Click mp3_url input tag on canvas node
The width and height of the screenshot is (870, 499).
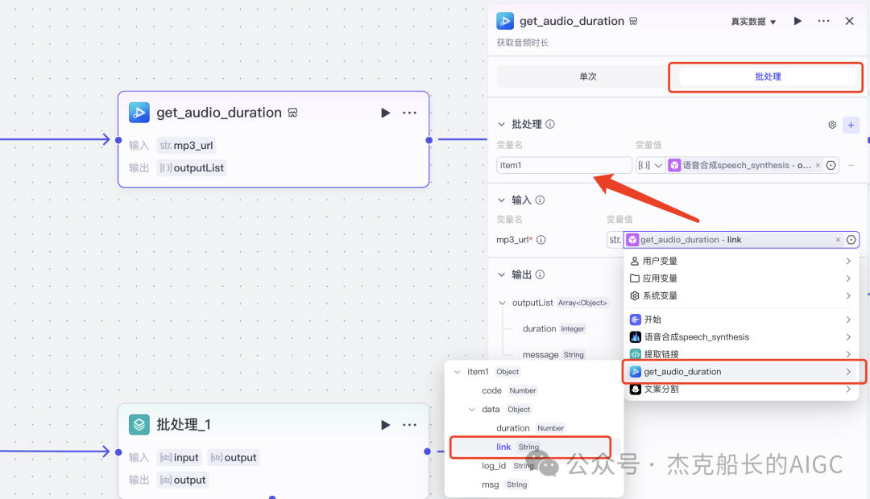coord(186,145)
